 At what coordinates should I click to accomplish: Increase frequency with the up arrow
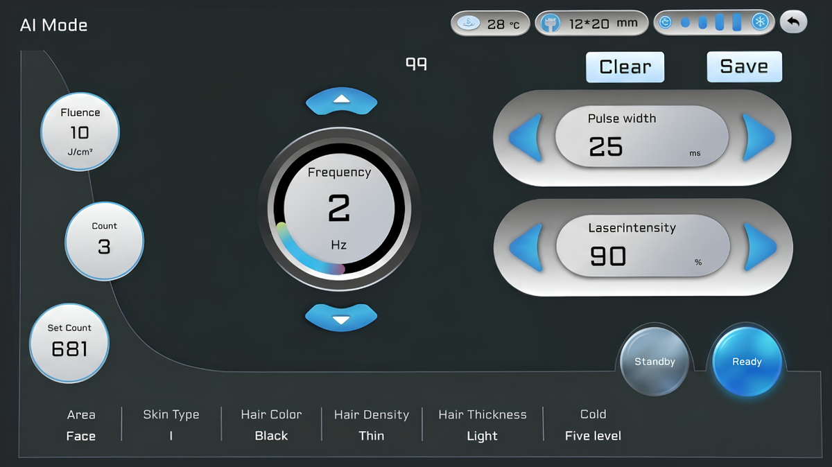(x=341, y=101)
